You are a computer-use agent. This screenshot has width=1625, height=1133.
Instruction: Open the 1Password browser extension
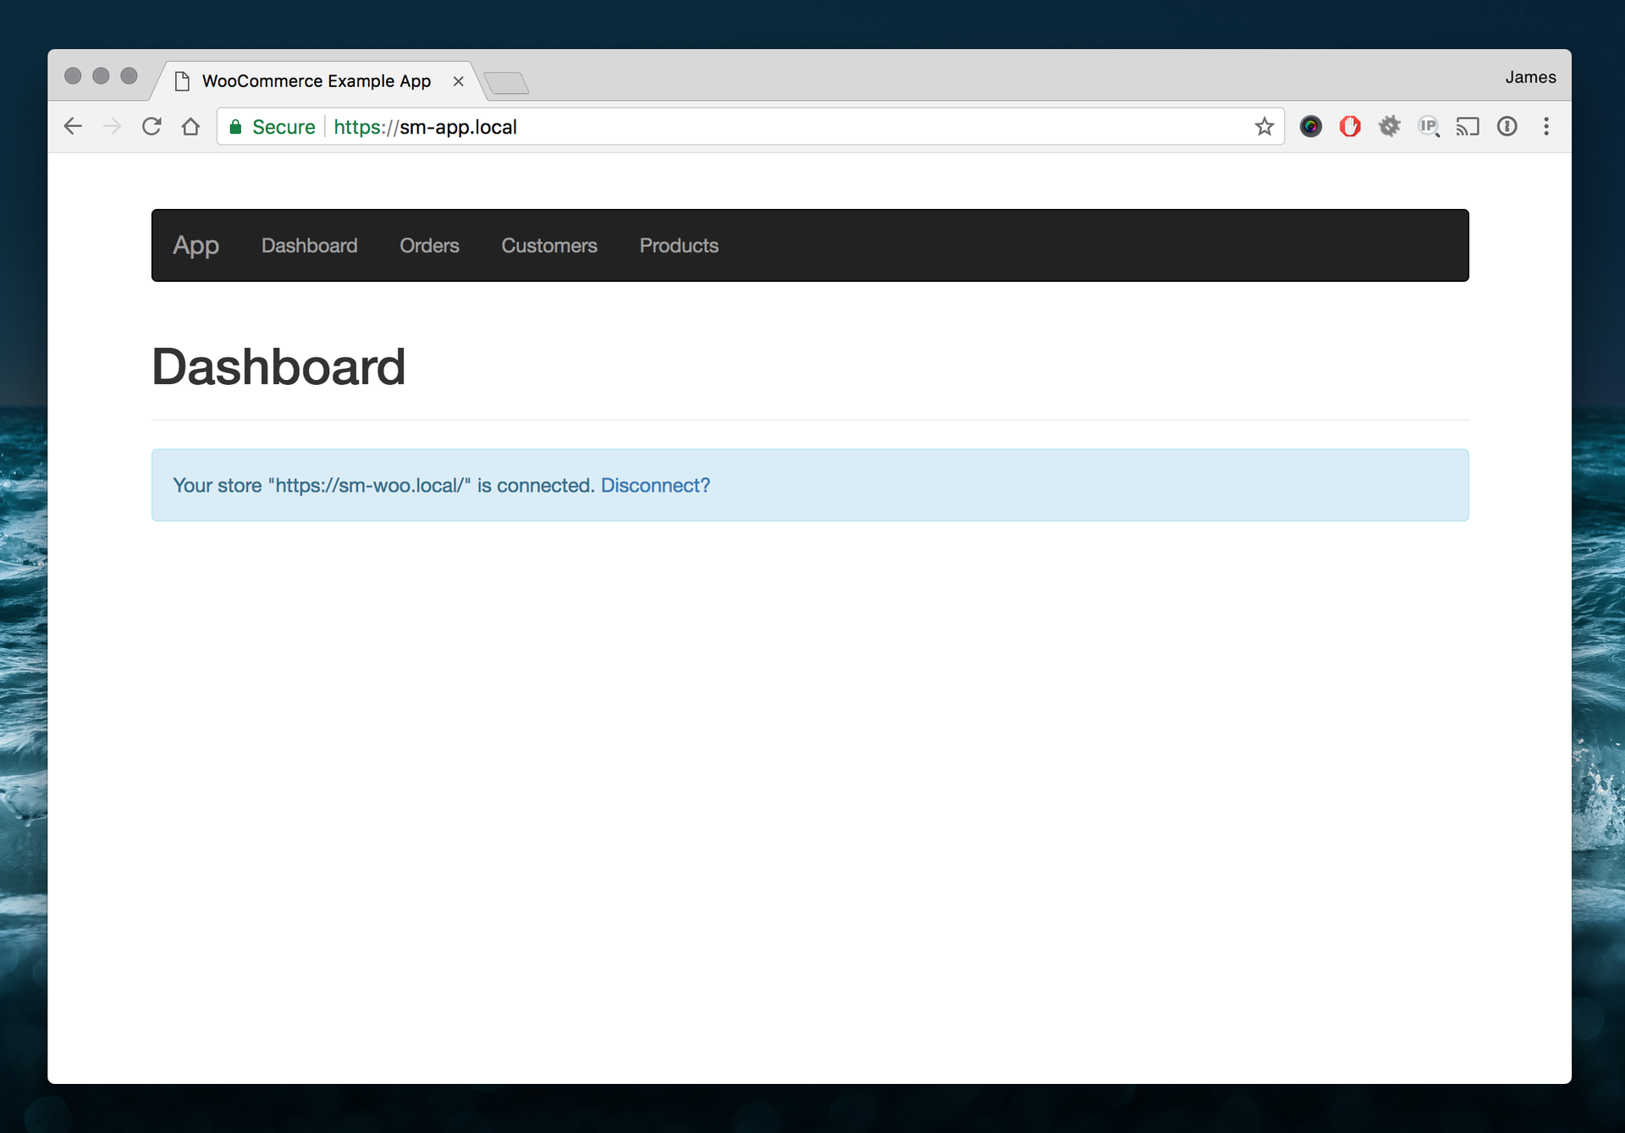[x=1508, y=126]
